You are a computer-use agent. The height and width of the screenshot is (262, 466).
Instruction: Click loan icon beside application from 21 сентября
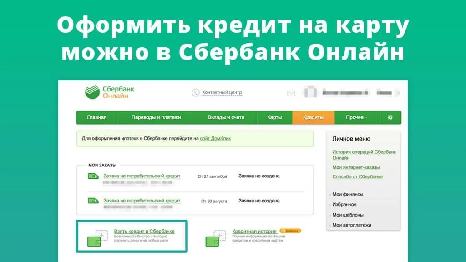click(x=93, y=176)
